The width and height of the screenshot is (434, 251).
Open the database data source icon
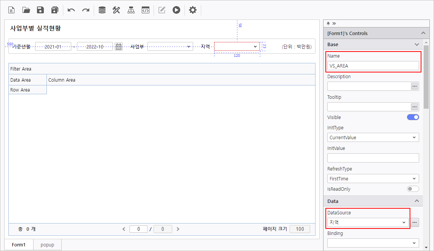pyautogui.click(x=102, y=10)
